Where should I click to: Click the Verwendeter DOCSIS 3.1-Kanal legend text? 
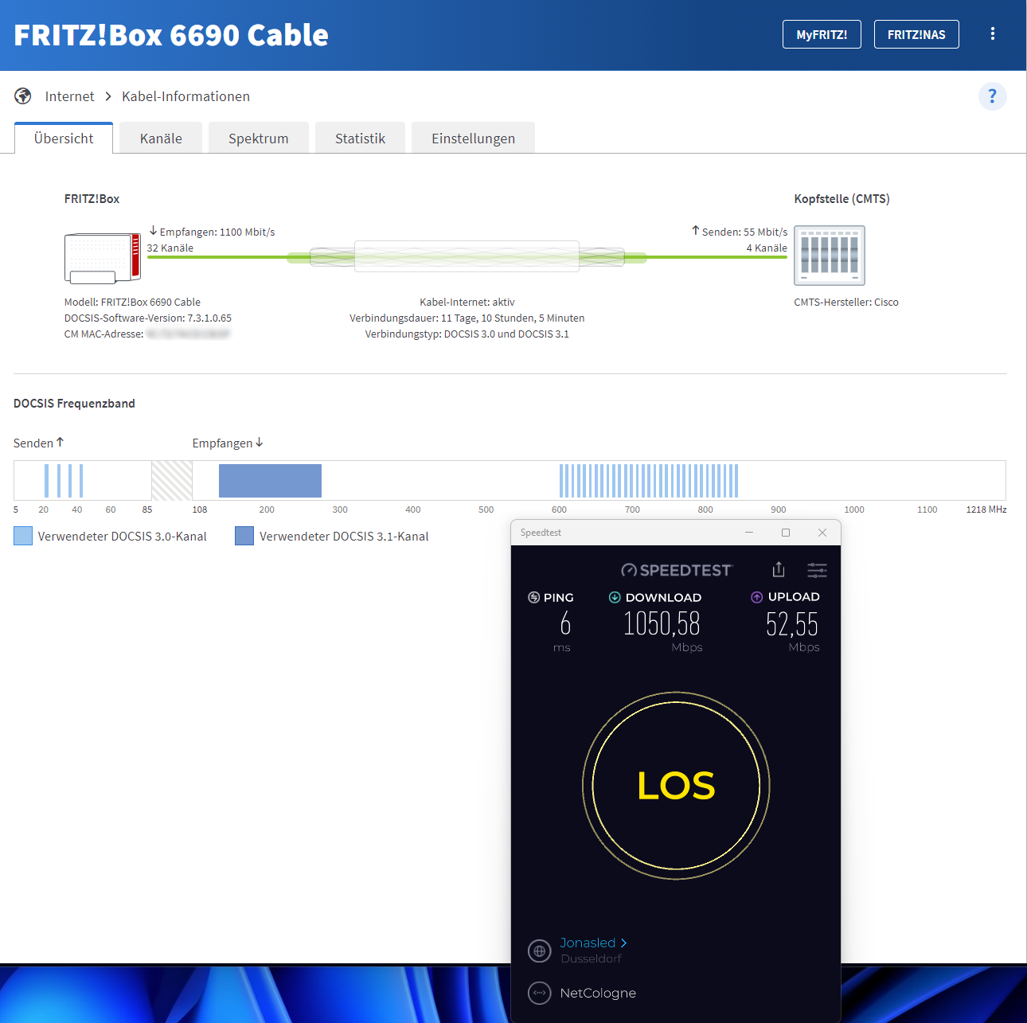point(344,537)
